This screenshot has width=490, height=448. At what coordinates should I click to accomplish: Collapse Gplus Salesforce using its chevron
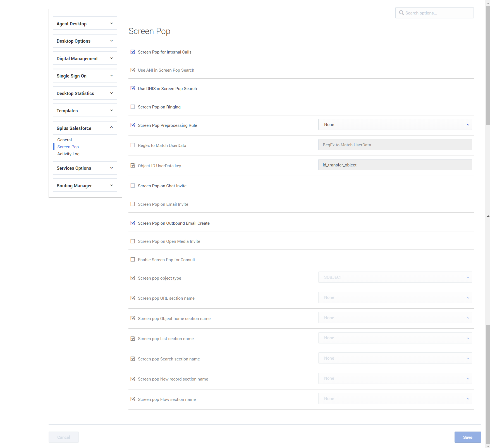click(x=111, y=127)
